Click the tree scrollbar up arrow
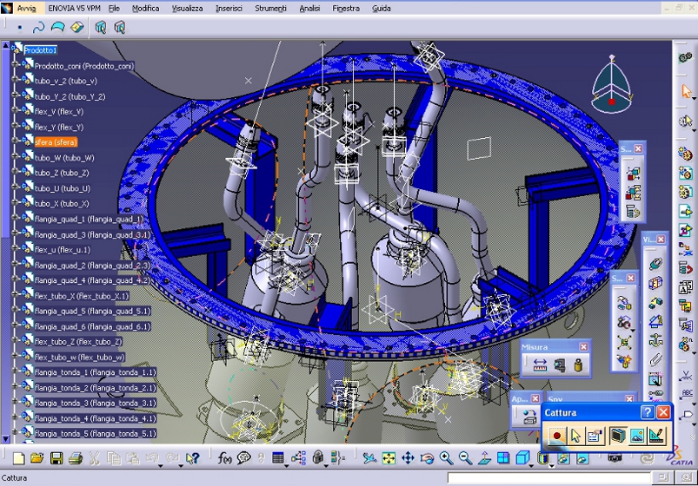This screenshot has width=698, height=486. click(x=5, y=45)
